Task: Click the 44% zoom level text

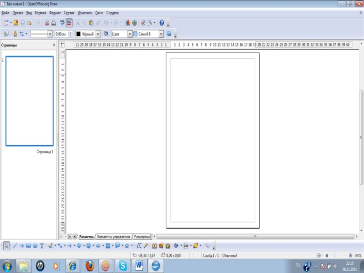Action: click(x=358, y=256)
